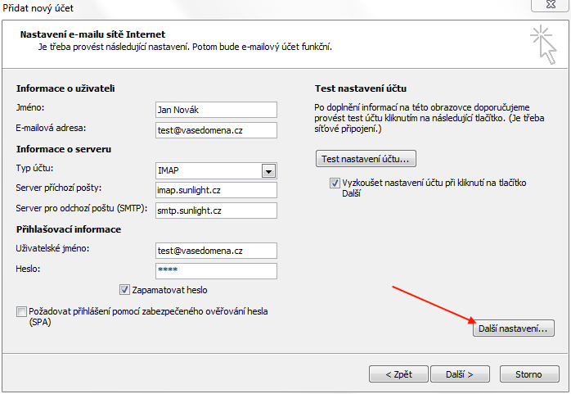Toggle the Zapamatovat heslo checkbox
571x394 pixels.
(124, 290)
